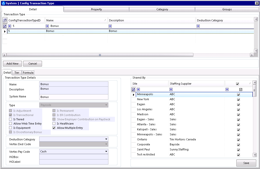
Task: Open filter operator for Staffing Supplier column
Action: point(171,89)
